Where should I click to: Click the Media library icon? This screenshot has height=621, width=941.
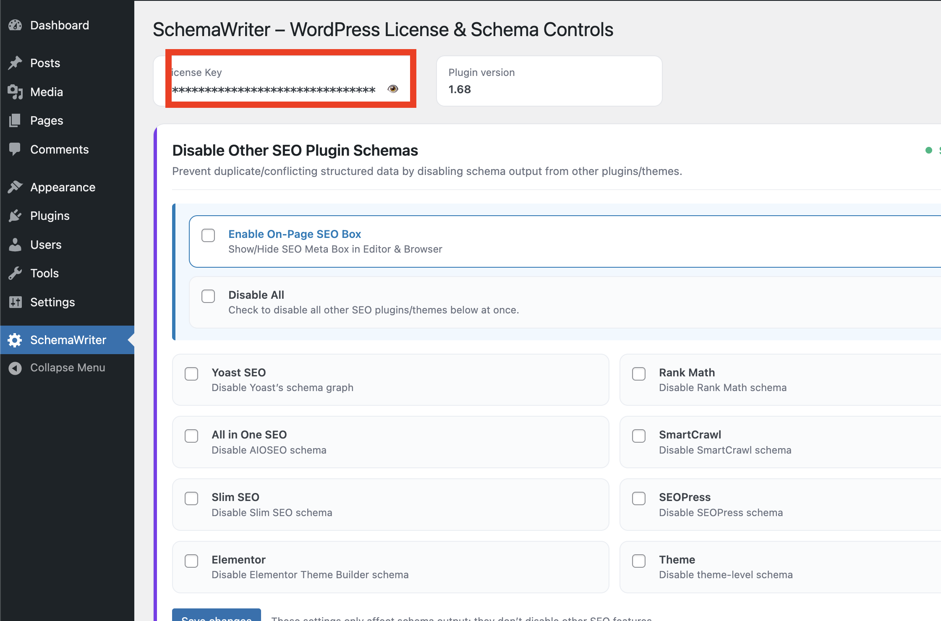[15, 92]
